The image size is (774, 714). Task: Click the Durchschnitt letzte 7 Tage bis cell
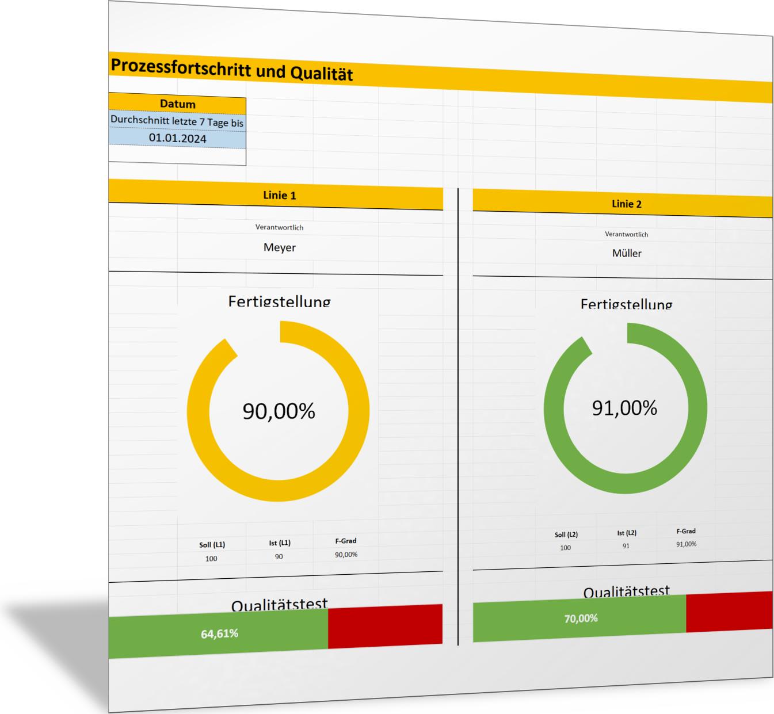pyautogui.click(x=177, y=121)
